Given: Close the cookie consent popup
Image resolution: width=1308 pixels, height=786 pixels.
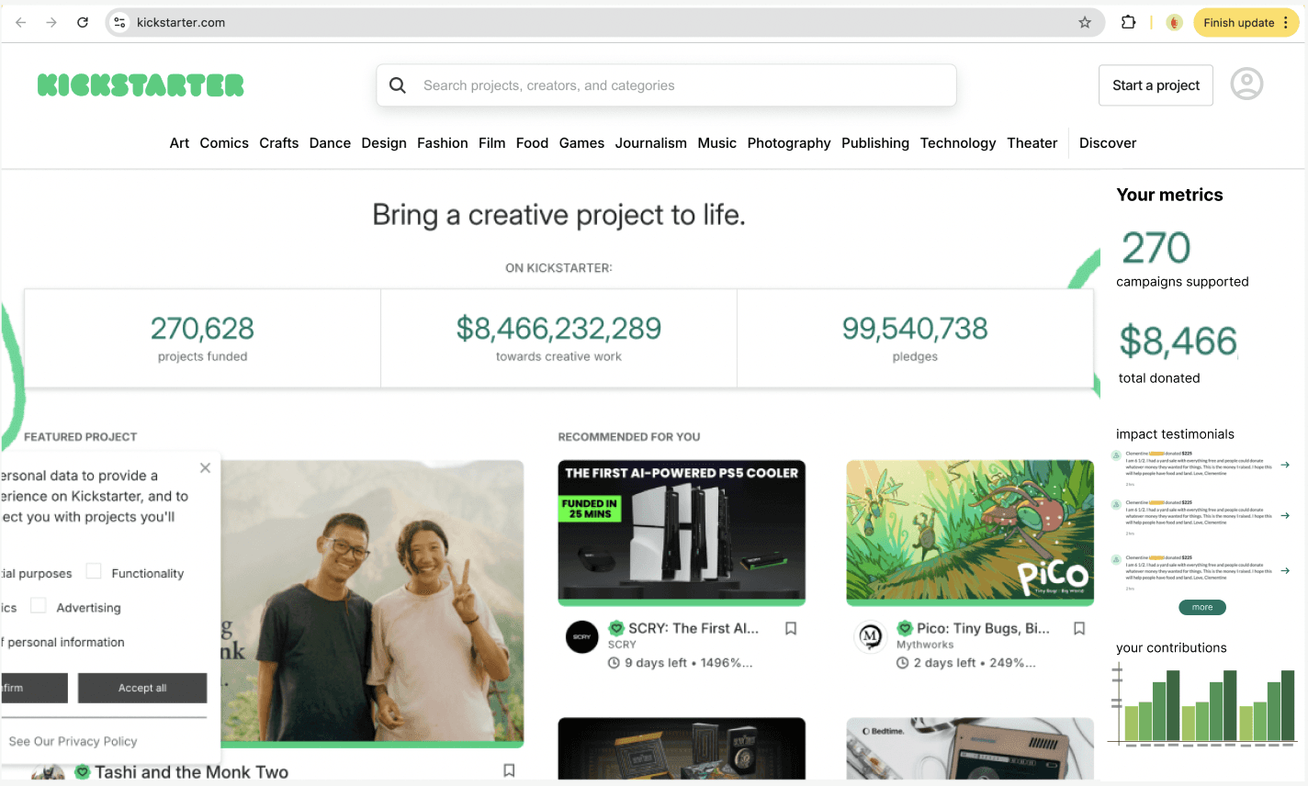Looking at the screenshot, I should coord(205,467).
